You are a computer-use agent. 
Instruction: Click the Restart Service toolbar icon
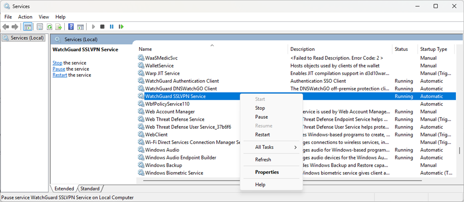click(121, 27)
